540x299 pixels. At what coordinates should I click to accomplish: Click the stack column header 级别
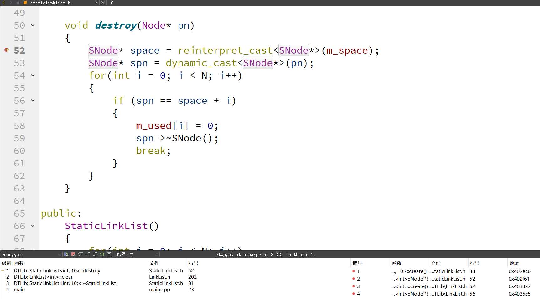coord(6,263)
